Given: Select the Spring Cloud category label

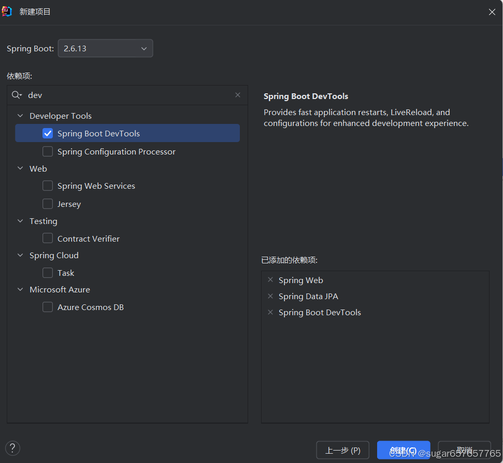Looking at the screenshot, I should 54,256.
